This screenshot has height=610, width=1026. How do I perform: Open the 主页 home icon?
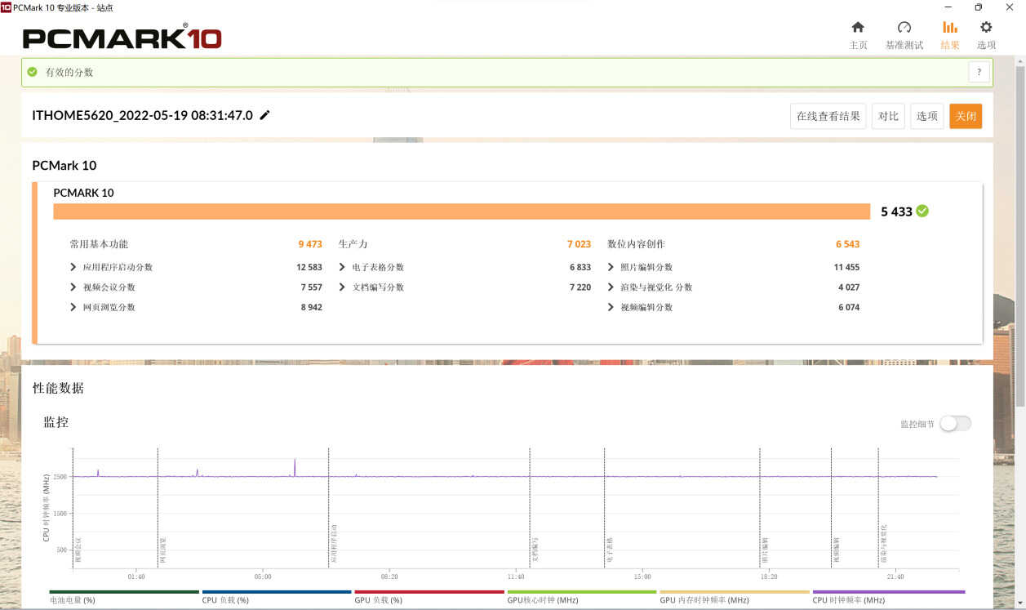[858, 27]
